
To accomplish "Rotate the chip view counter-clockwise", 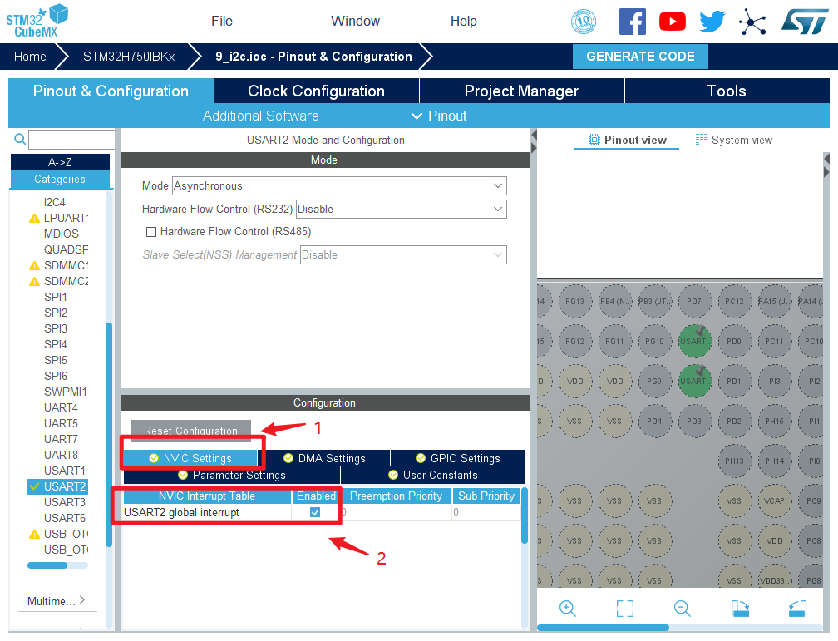I will click(x=796, y=609).
